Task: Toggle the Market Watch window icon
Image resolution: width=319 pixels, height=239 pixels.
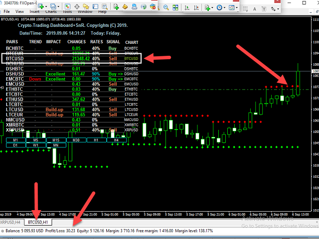Action: (68, 6)
